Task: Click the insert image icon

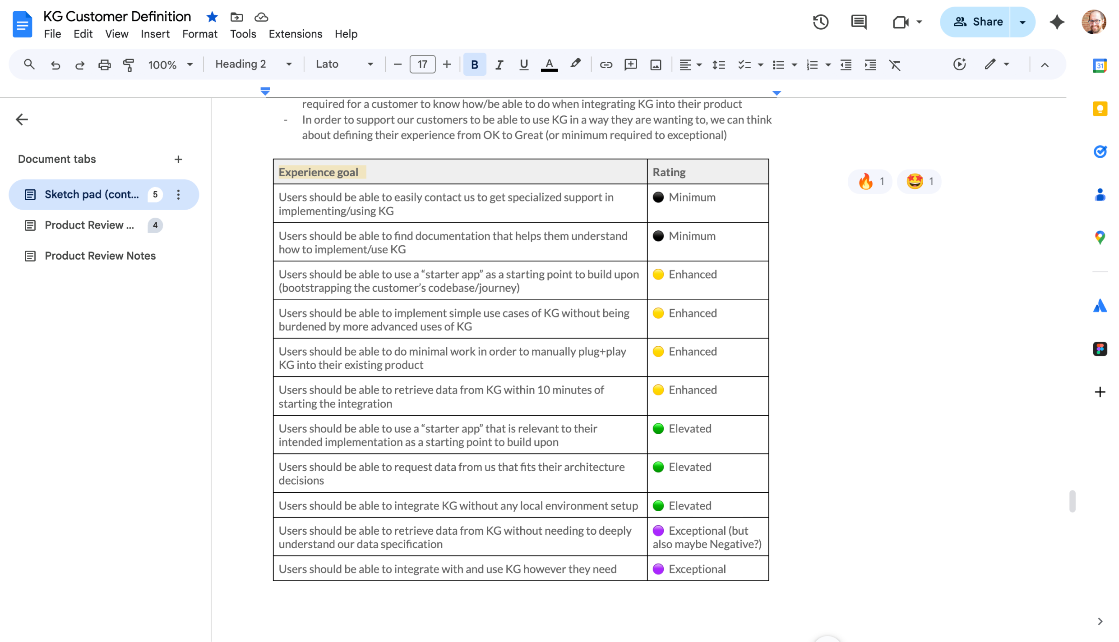Action: [655, 64]
